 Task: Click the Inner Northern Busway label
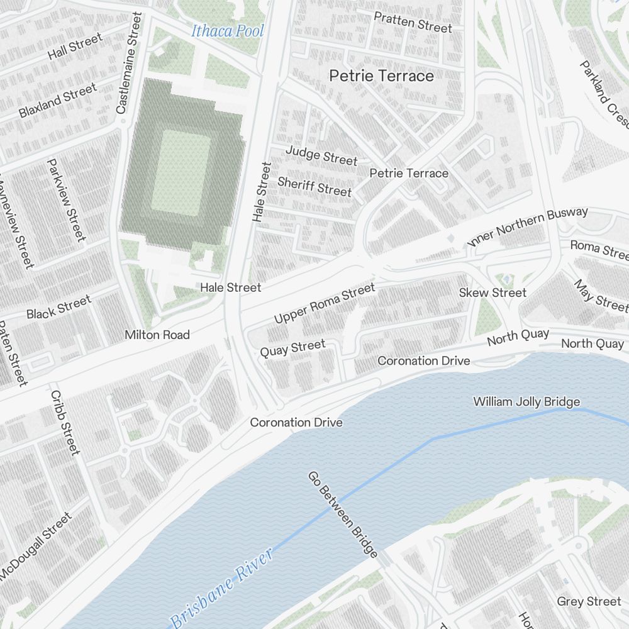pyautogui.click(x=528, y=226)
